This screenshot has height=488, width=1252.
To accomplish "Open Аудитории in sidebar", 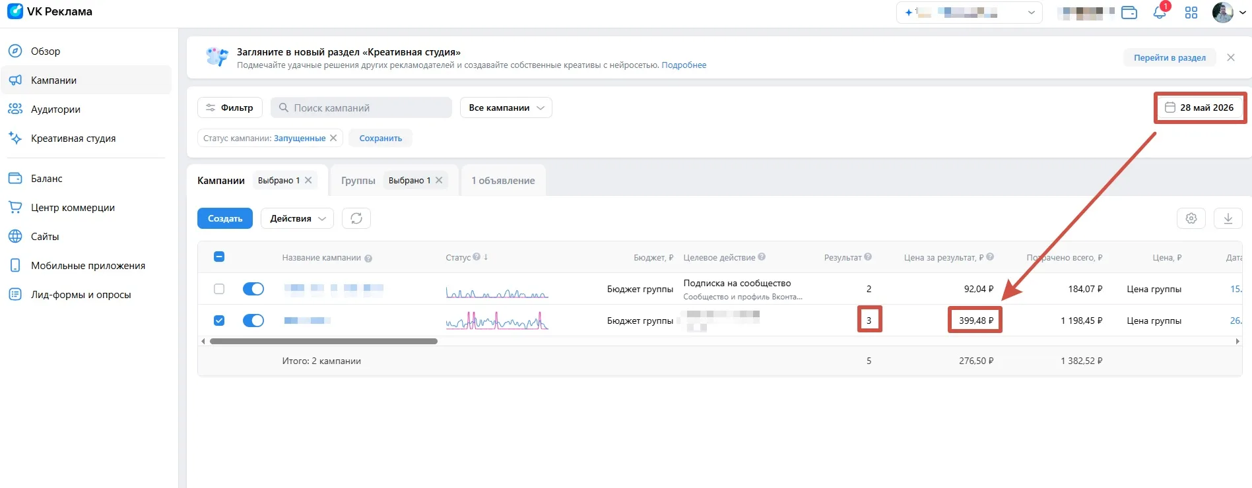I will click(x=86, y=109).
